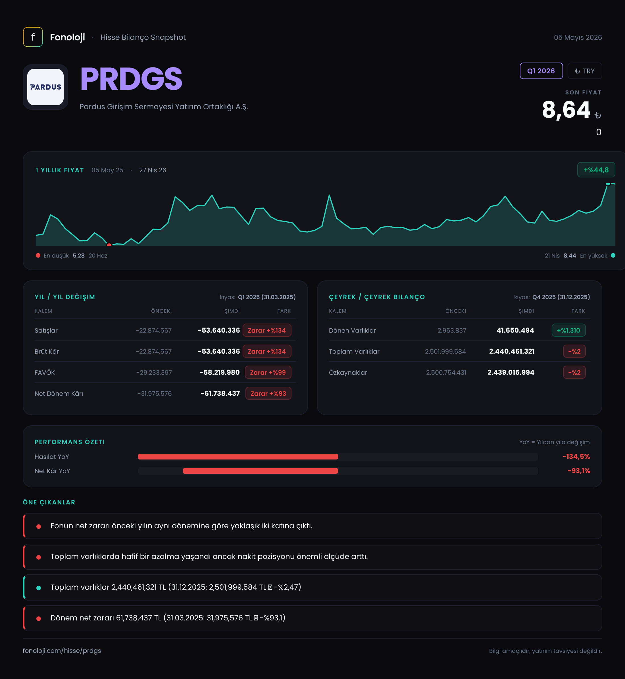Click the '05 May 25' start date
The height and width of the screenshot is (679, 625).
pos(107,170)
